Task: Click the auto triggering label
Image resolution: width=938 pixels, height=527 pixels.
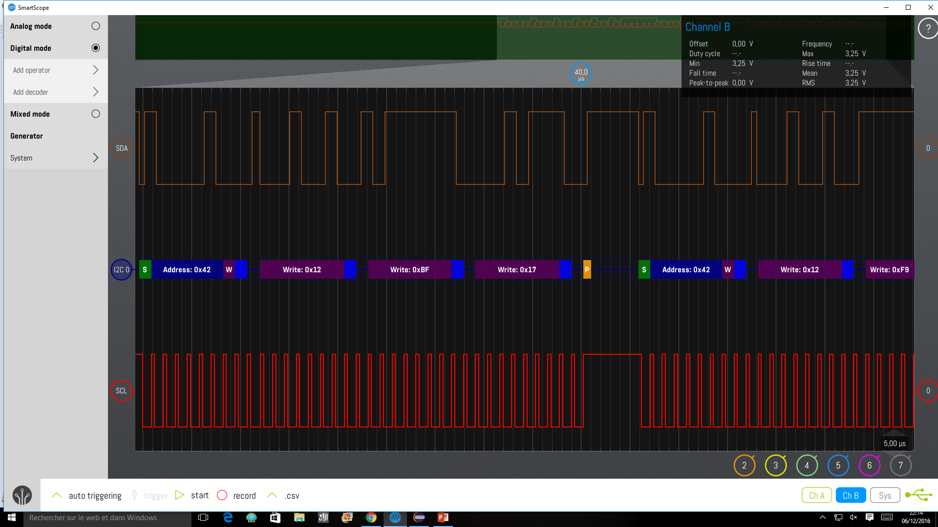Action: 95,496
